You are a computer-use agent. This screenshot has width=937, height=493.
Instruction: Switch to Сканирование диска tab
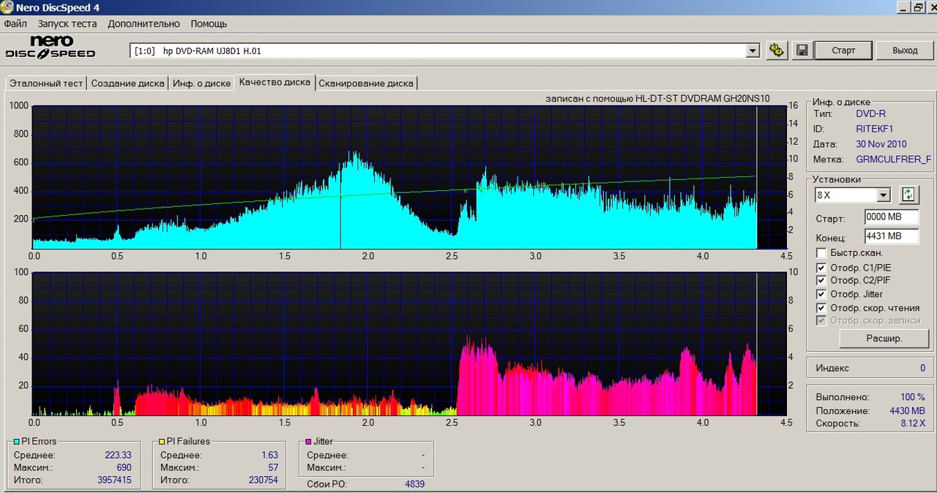click(366, 83)
